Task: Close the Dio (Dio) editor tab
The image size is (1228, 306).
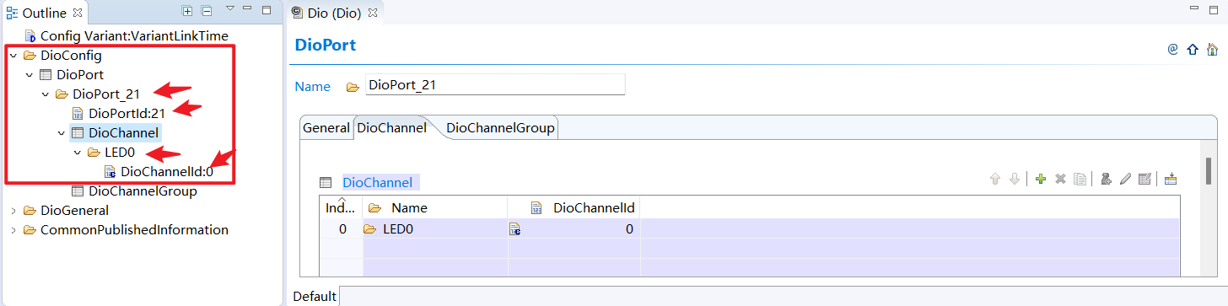Action: click(373, 13)
